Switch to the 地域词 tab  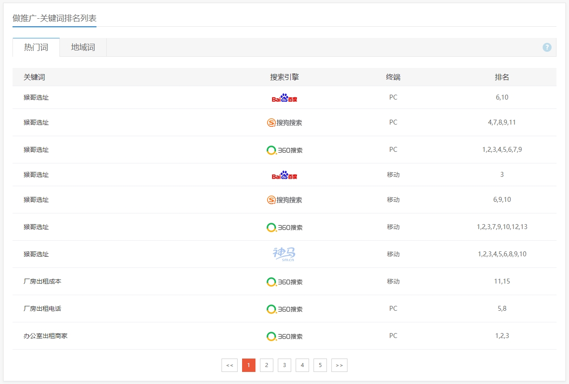(83, 47)
